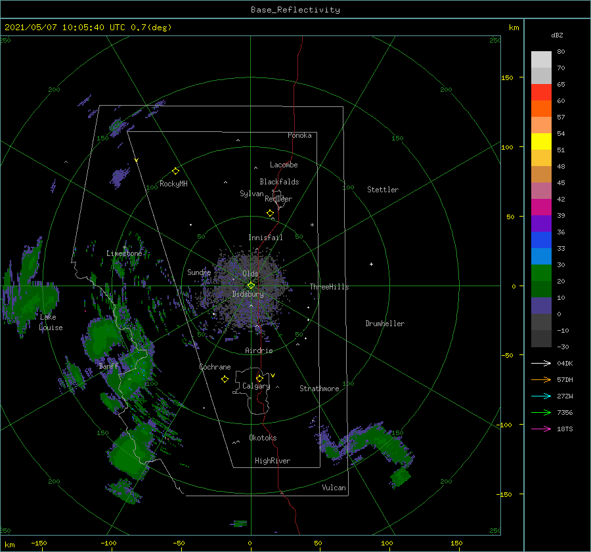The width and height of the screenshot is (591, 552).
Task: Click the Didsbury label
Action: click(x=248, y=294)
